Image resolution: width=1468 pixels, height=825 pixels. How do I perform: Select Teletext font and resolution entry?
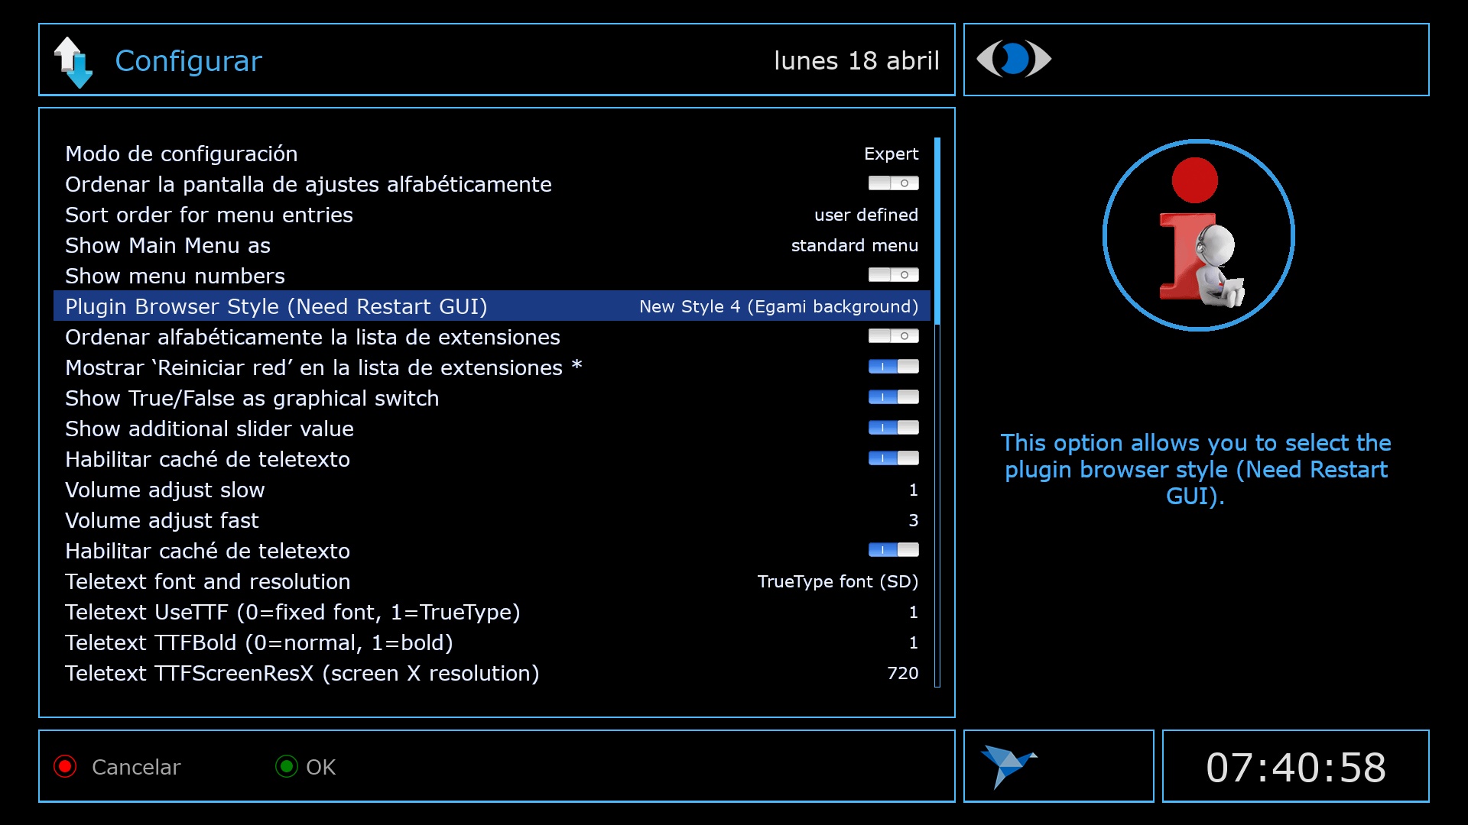207,581
